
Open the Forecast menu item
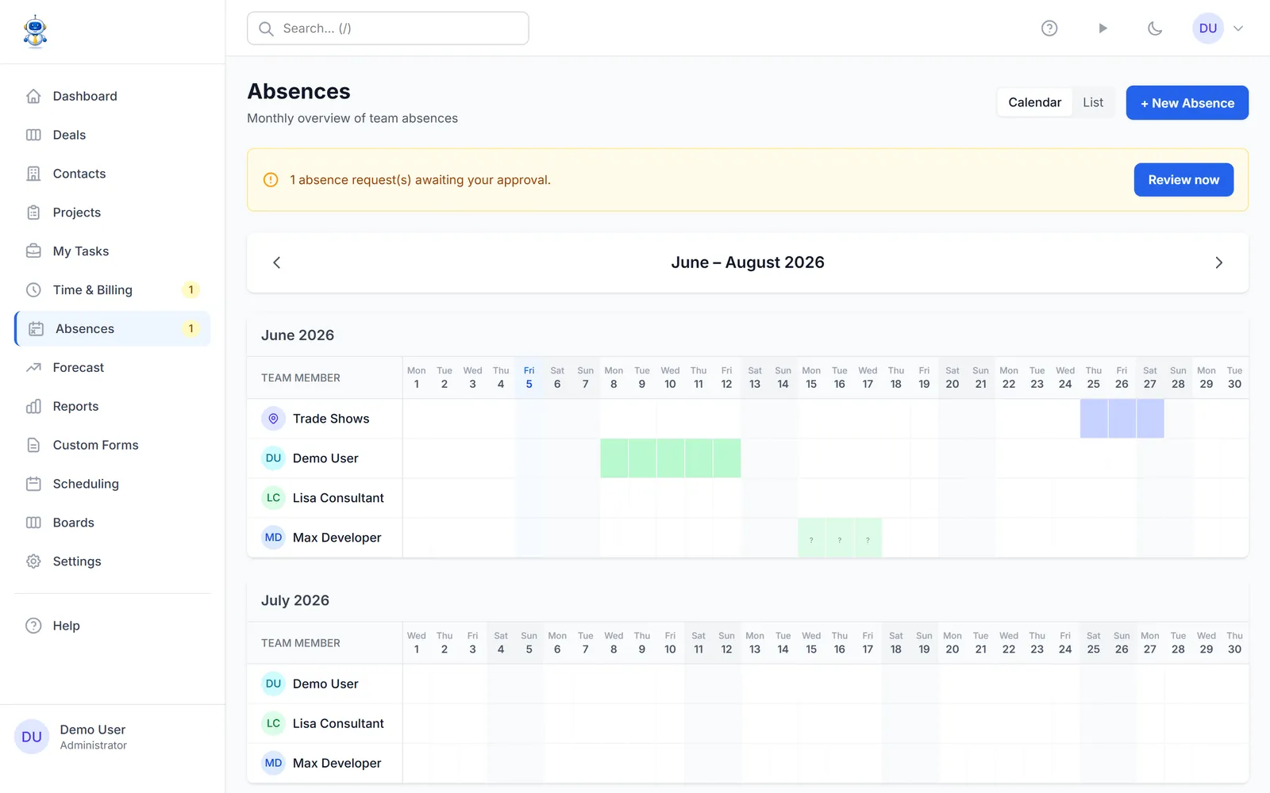click(112, 368)
